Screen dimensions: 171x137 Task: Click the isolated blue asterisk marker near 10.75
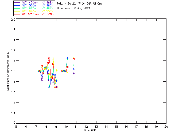74,69
